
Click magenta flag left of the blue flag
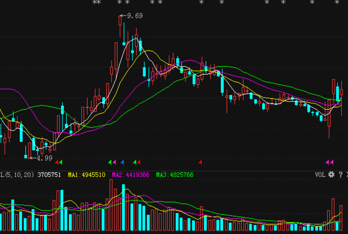point(114,163)
